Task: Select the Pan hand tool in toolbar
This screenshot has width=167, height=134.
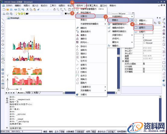Action: (55, 9)
